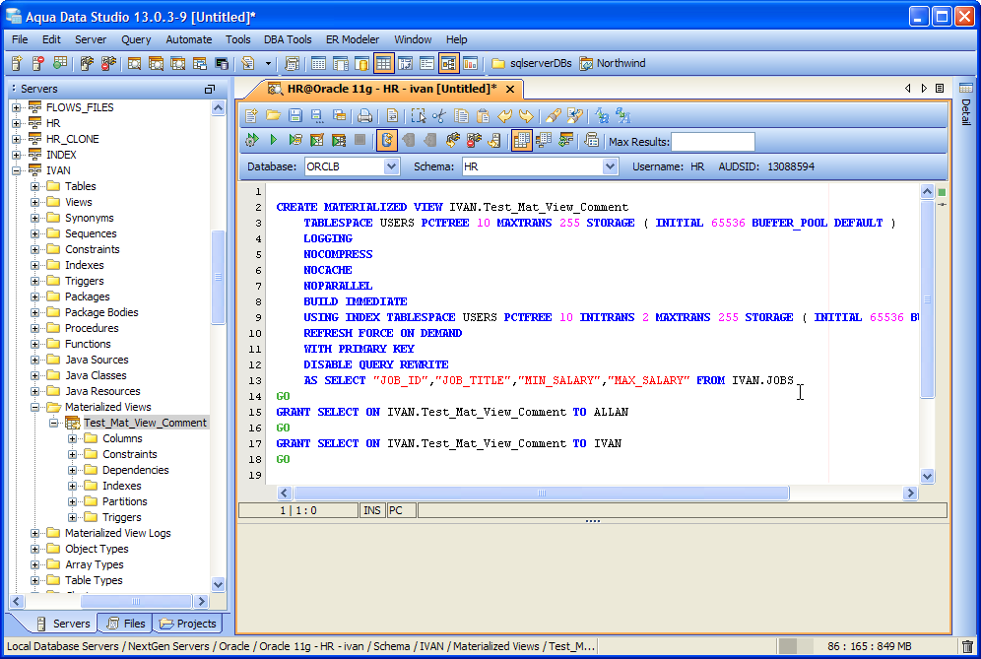Click the Print icon in editor toolbar
Viewport: 981px width, 659px height.
[x=364, y=115]
